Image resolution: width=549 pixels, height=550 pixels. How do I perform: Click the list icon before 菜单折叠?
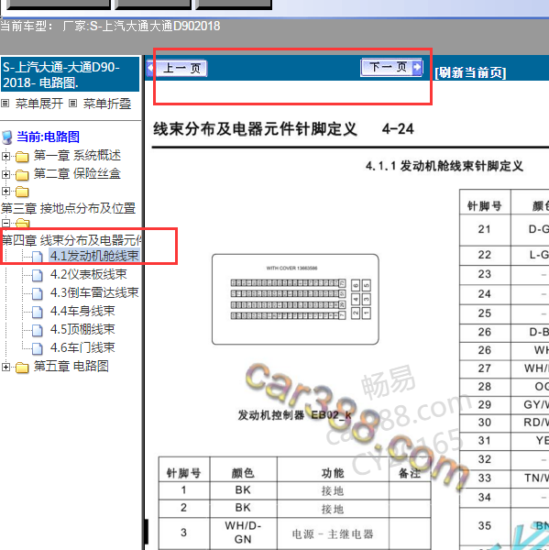pyautogui.click(x=72, y=103)
